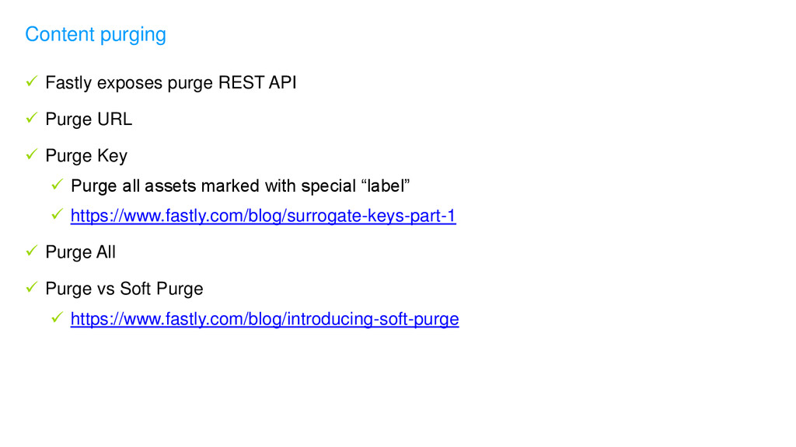The image size is (796, 447).
Task: Click the words REST API in first bullet
Action: click(x=257, y=82)
